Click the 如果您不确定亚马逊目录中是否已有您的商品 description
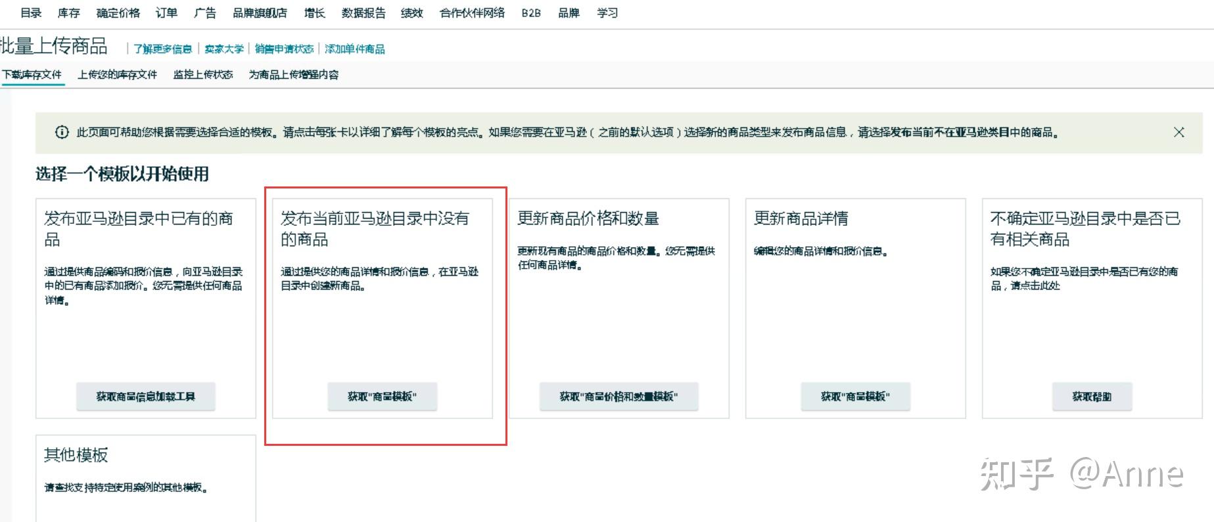The height and width of the screenshot is (522, 1214). tap(1084, 278)
